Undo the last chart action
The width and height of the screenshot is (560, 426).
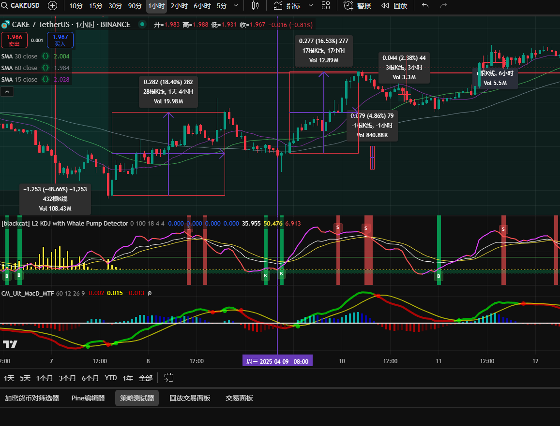click(x=425, y=6)
